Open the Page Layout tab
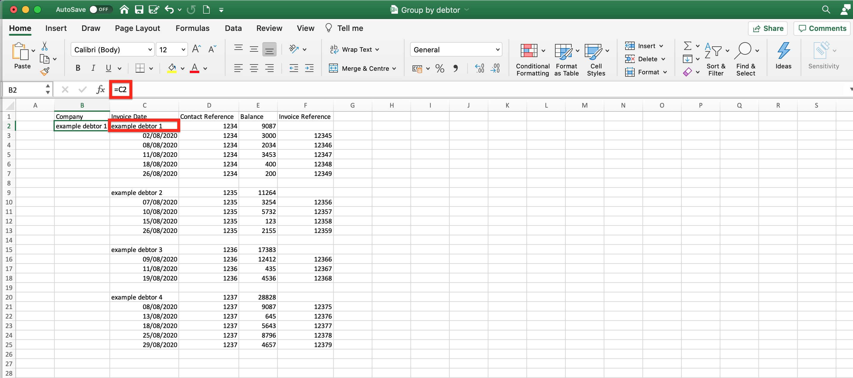Viewport: 853px width, 378px height. pyautogui.click(x=137, y=29)
